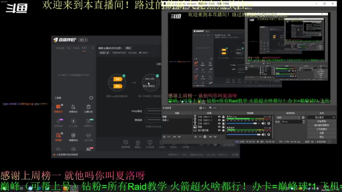
Task: Add a new OBS source with plus icon
Action: (x=195, y=137)
